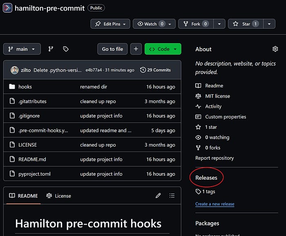Open the hooks folder name
This screenshot has height=236, width=286.
pos(25,87)
